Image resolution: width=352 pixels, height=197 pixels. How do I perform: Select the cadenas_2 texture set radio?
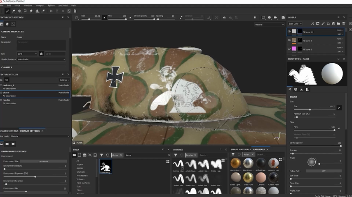[1, 85]
